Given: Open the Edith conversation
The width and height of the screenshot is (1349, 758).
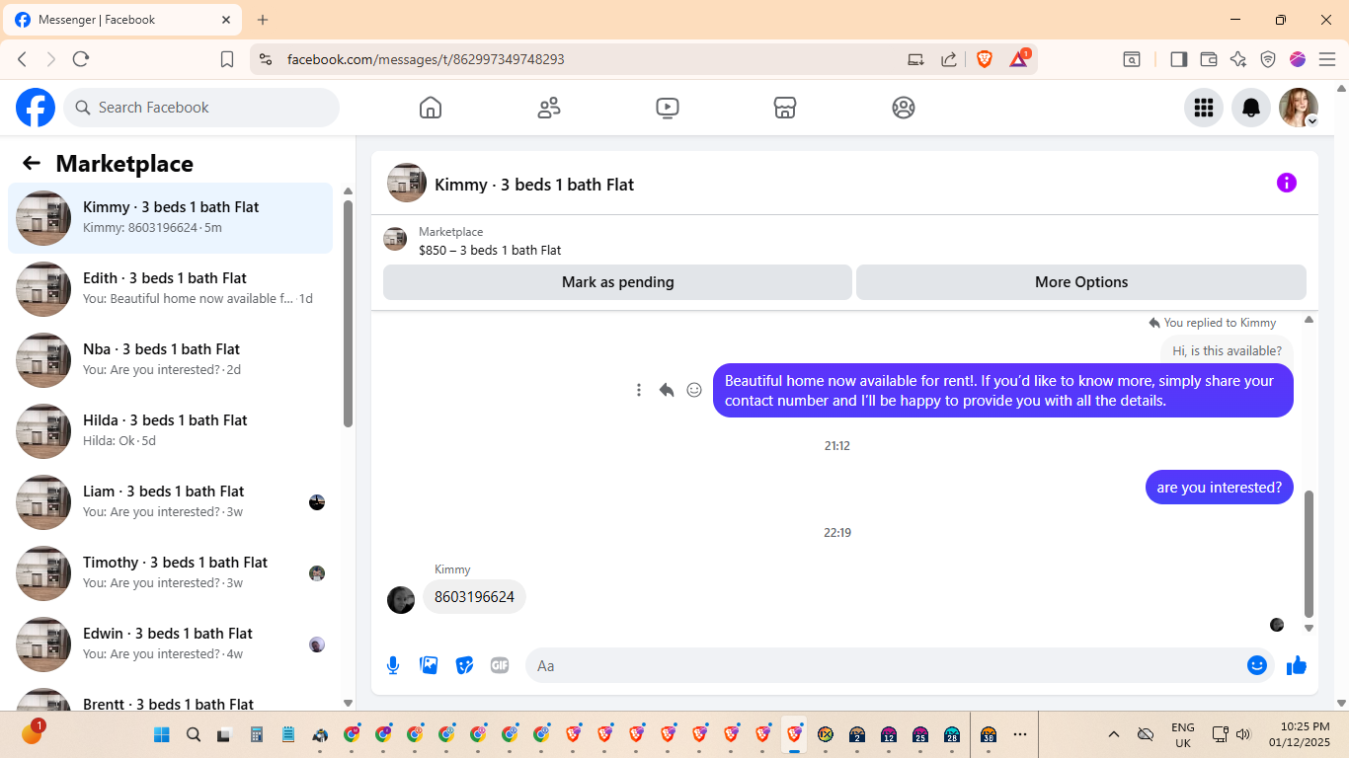Looking at the screenshot, I should pyautogui.click(x=170, y=289).
